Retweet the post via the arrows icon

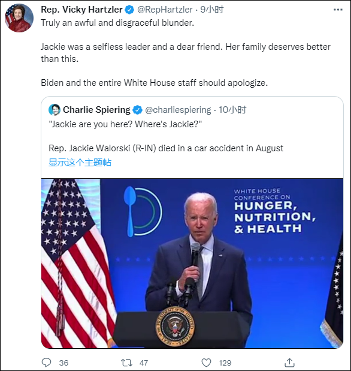pyautogui.click(x=126, y=363)
